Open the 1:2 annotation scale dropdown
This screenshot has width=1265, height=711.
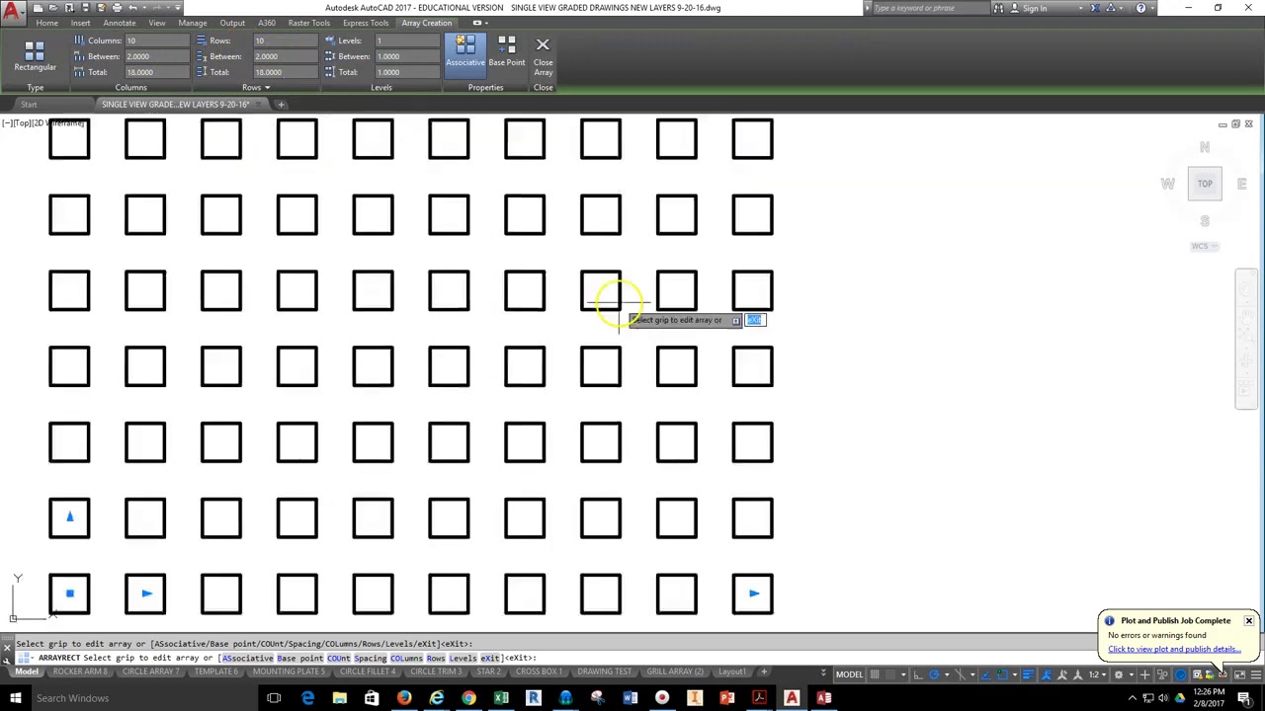click(1097, 674)
